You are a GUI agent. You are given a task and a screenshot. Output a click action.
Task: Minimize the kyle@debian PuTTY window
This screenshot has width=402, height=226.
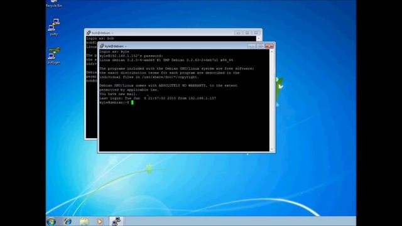point(252,46)
